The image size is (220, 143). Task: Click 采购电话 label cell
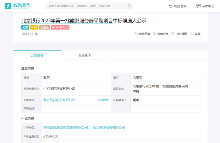pos(31,109)
